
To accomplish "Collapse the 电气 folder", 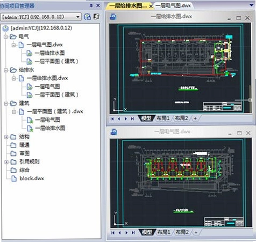I will point(5,37).
